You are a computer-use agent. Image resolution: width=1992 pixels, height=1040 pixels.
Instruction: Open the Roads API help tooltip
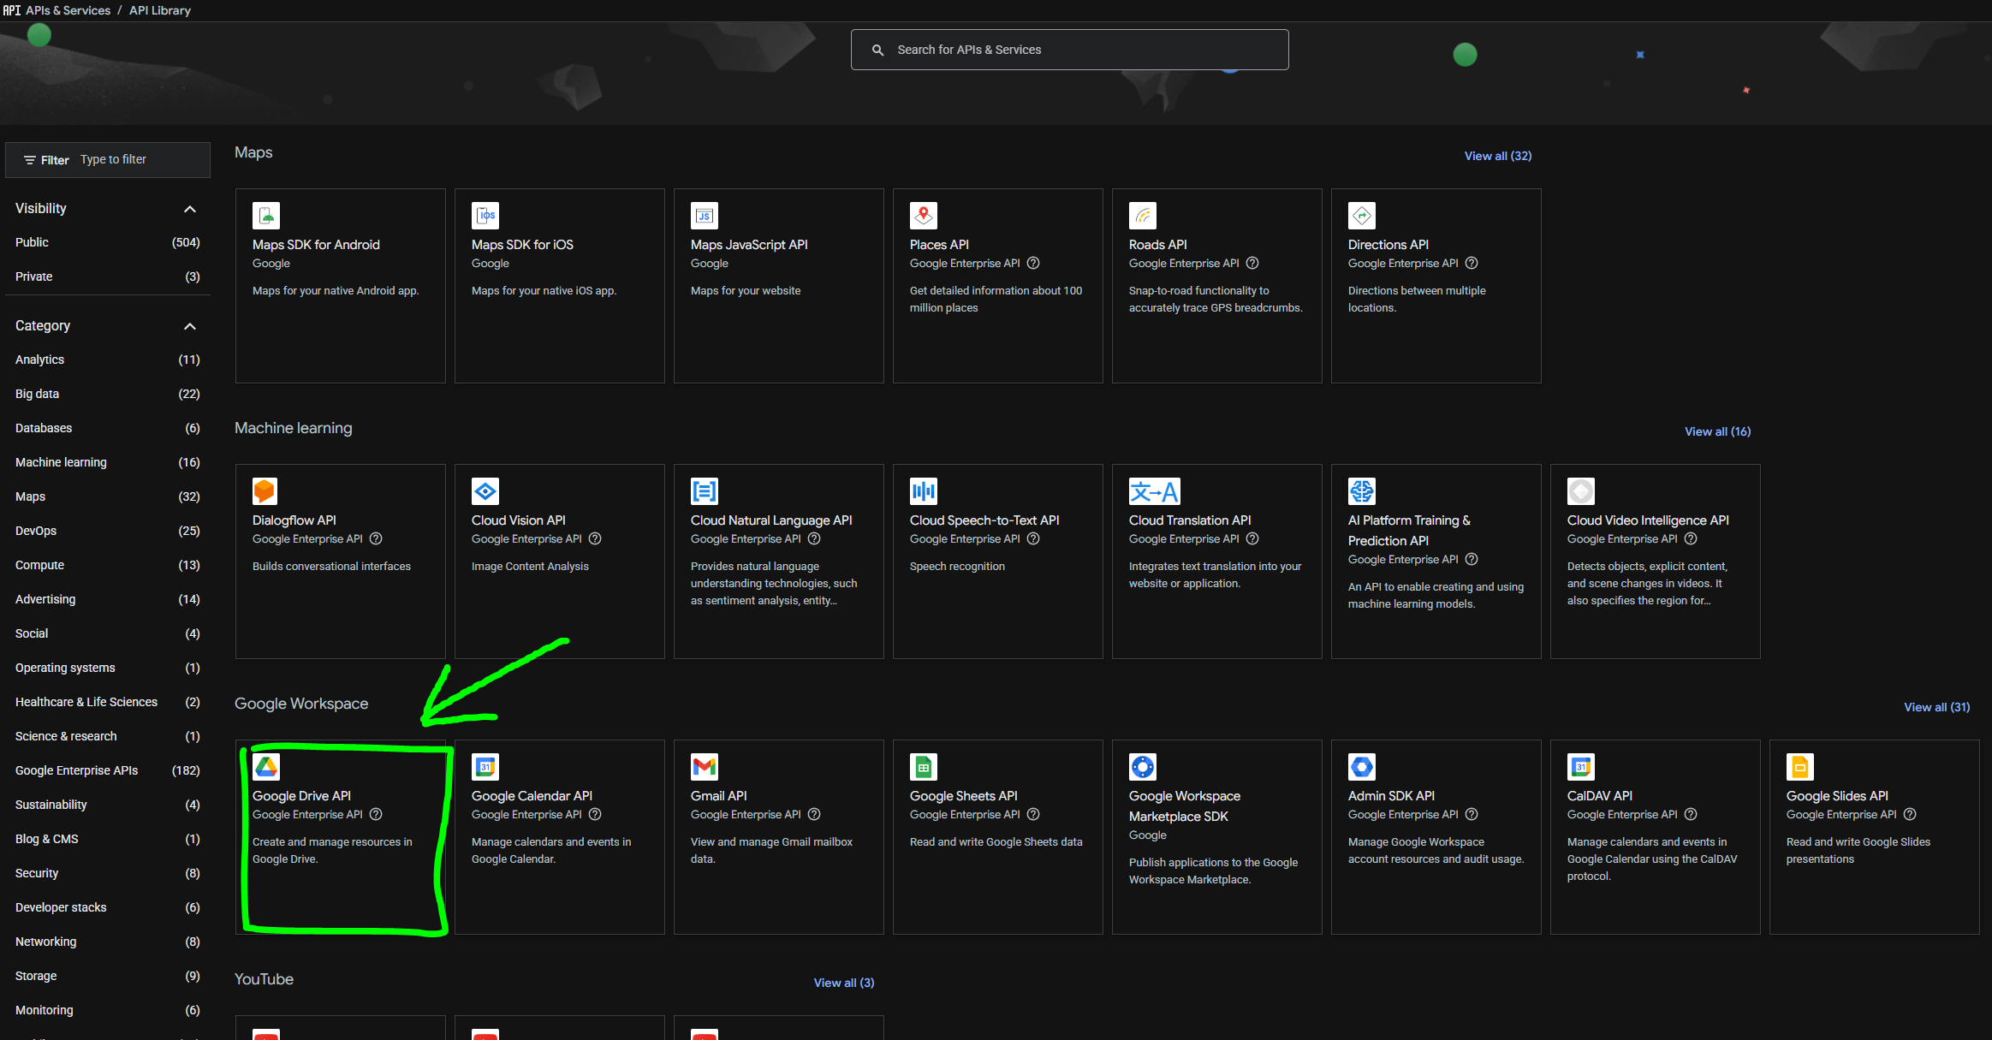point(1252,264)
